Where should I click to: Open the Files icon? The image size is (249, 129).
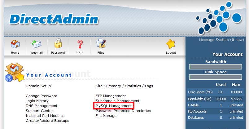[x=101, y=44]
